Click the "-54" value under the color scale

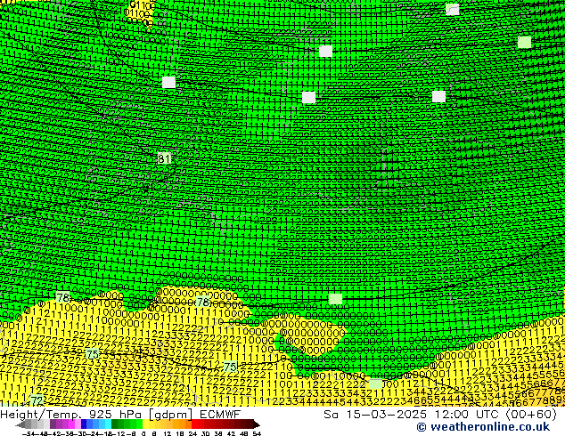click(29, 433)
